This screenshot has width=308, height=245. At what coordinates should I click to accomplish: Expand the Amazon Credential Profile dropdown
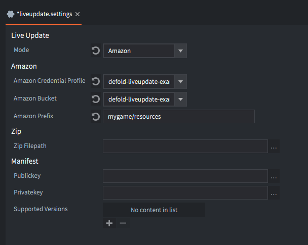[x=181, y=81]
